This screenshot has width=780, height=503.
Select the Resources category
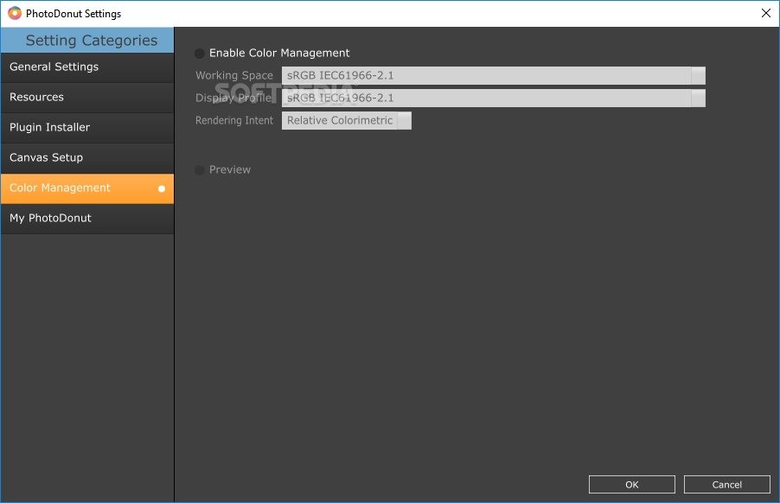click(87, 98)
